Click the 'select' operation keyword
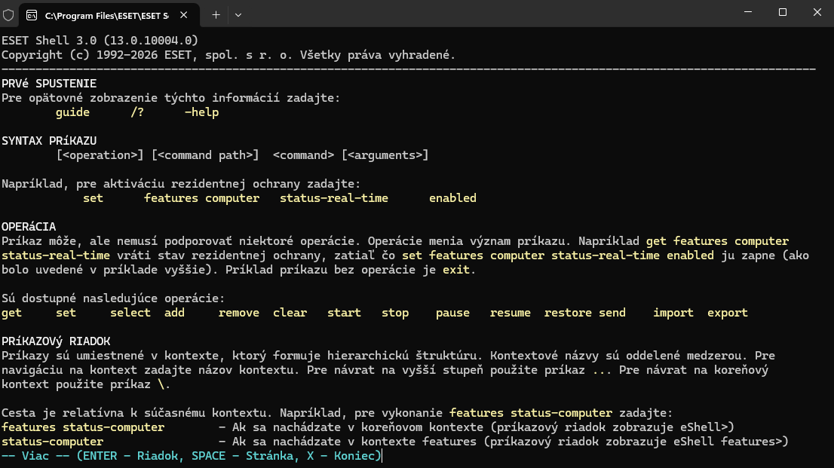 130,313
